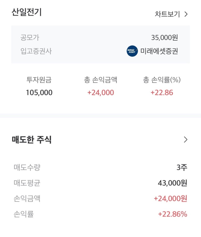Viewport: 201px width, 237px height.
Task: Open 차트보기 chart view link
Action: point(167,14)
